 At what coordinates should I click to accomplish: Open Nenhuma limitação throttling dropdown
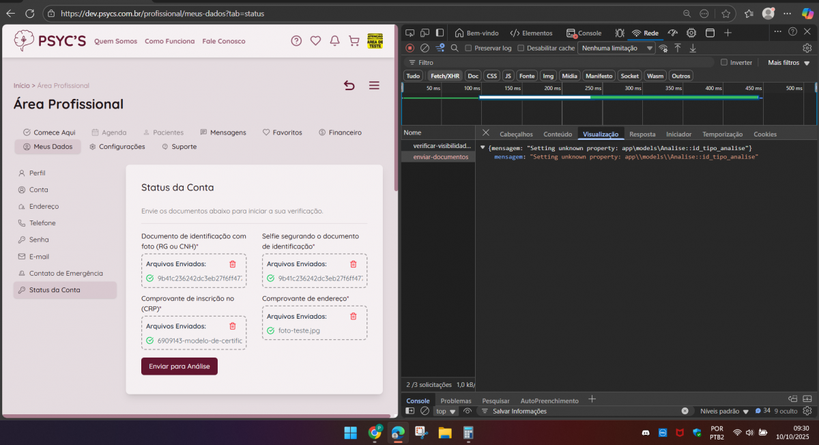point(616,48)
